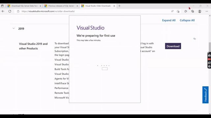Viewport: 211px width, 118px height.
Task: Open the browser profile avatar
Action: coord(200,11)
